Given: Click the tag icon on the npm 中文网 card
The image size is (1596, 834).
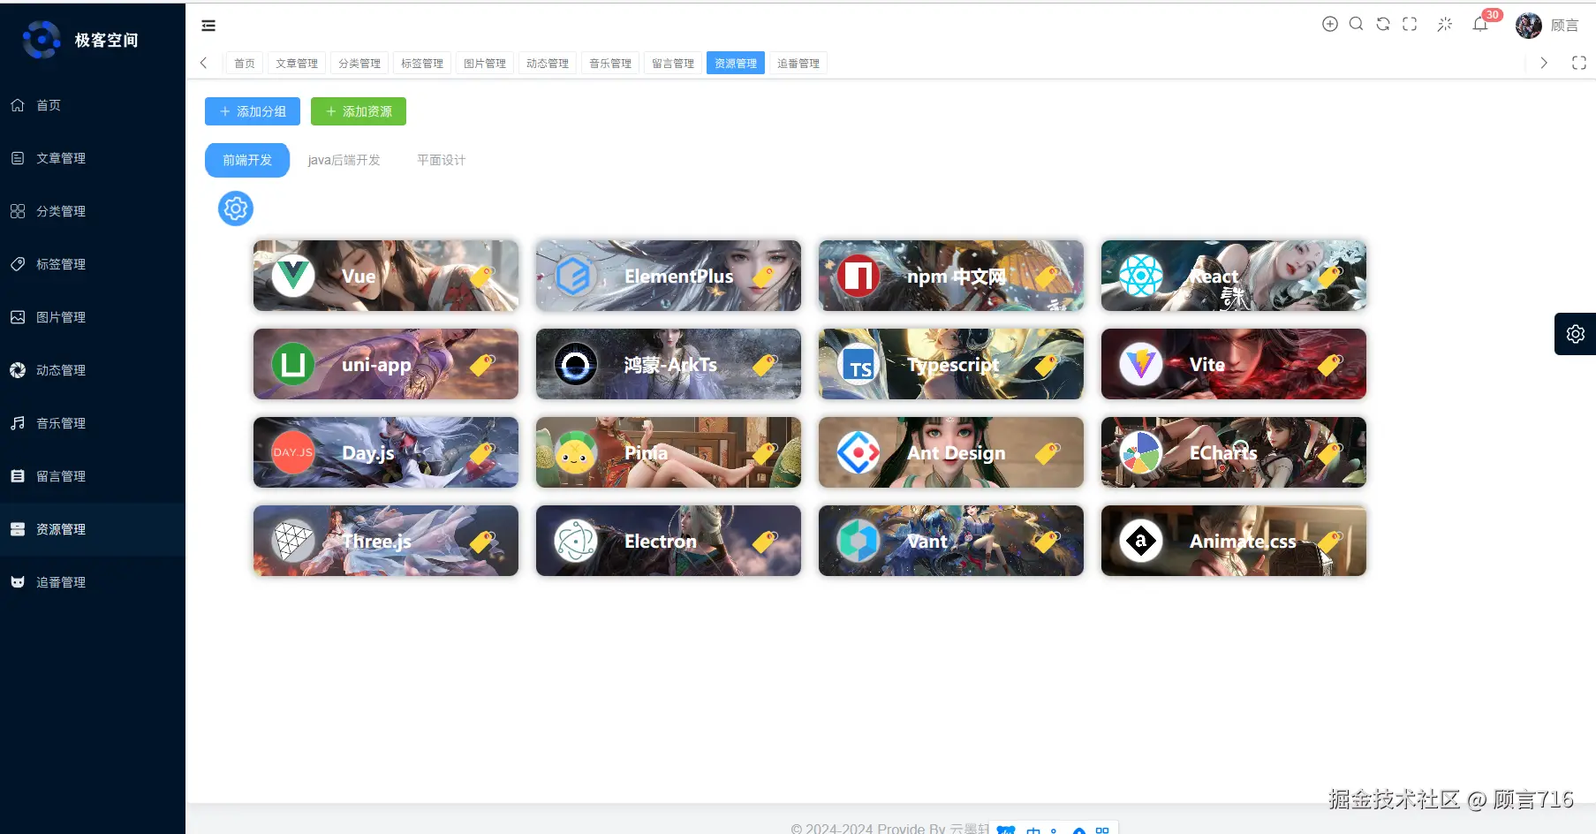Looking at the screenshot, I should 1048,277.
